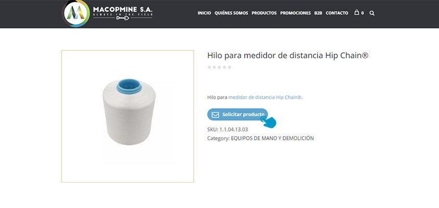Viewport: 439px width, 208px height.
Task: Click the shovel icon under company name
Action: (x=122, y=18)
